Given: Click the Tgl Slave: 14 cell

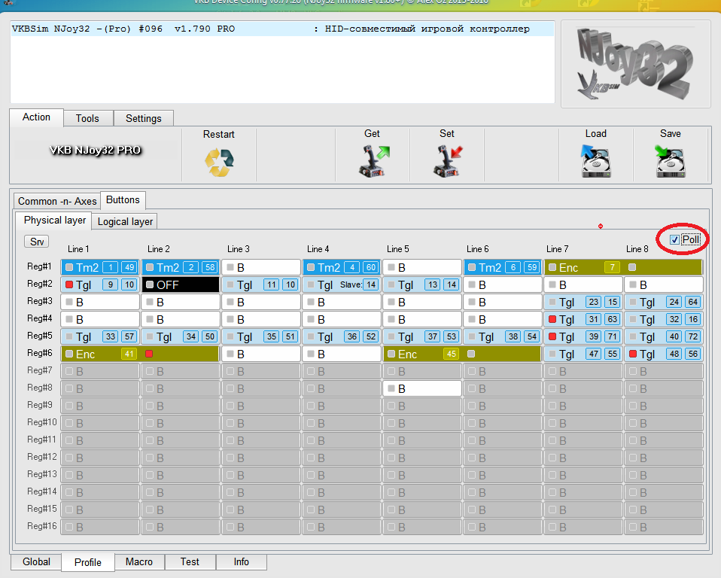Looking at the screenshot, I should click(341, 284).
